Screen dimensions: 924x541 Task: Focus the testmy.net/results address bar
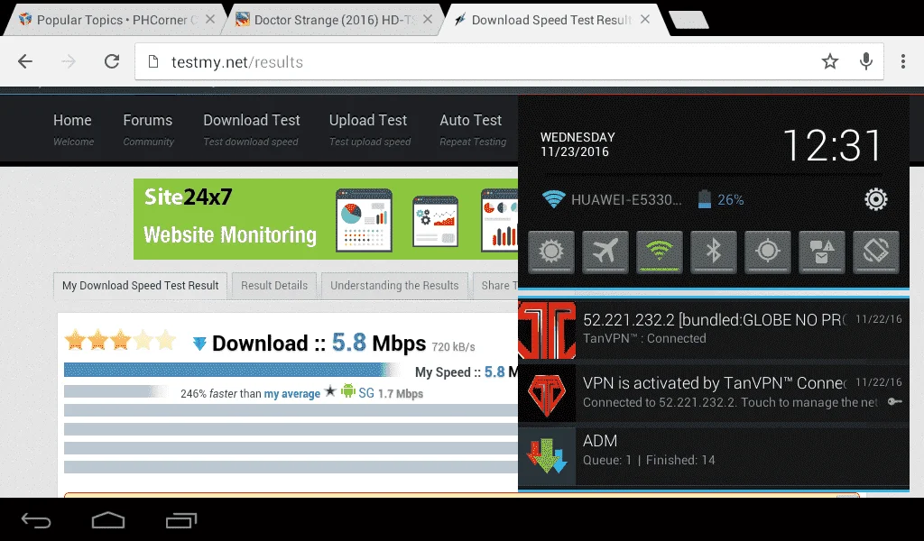click(509, 61)
